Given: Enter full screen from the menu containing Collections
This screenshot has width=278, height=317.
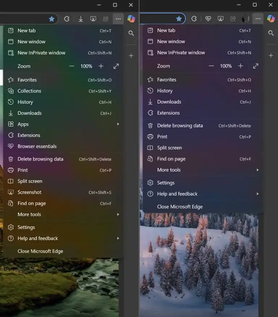Looking at the screenshot, I should [116, 66].
